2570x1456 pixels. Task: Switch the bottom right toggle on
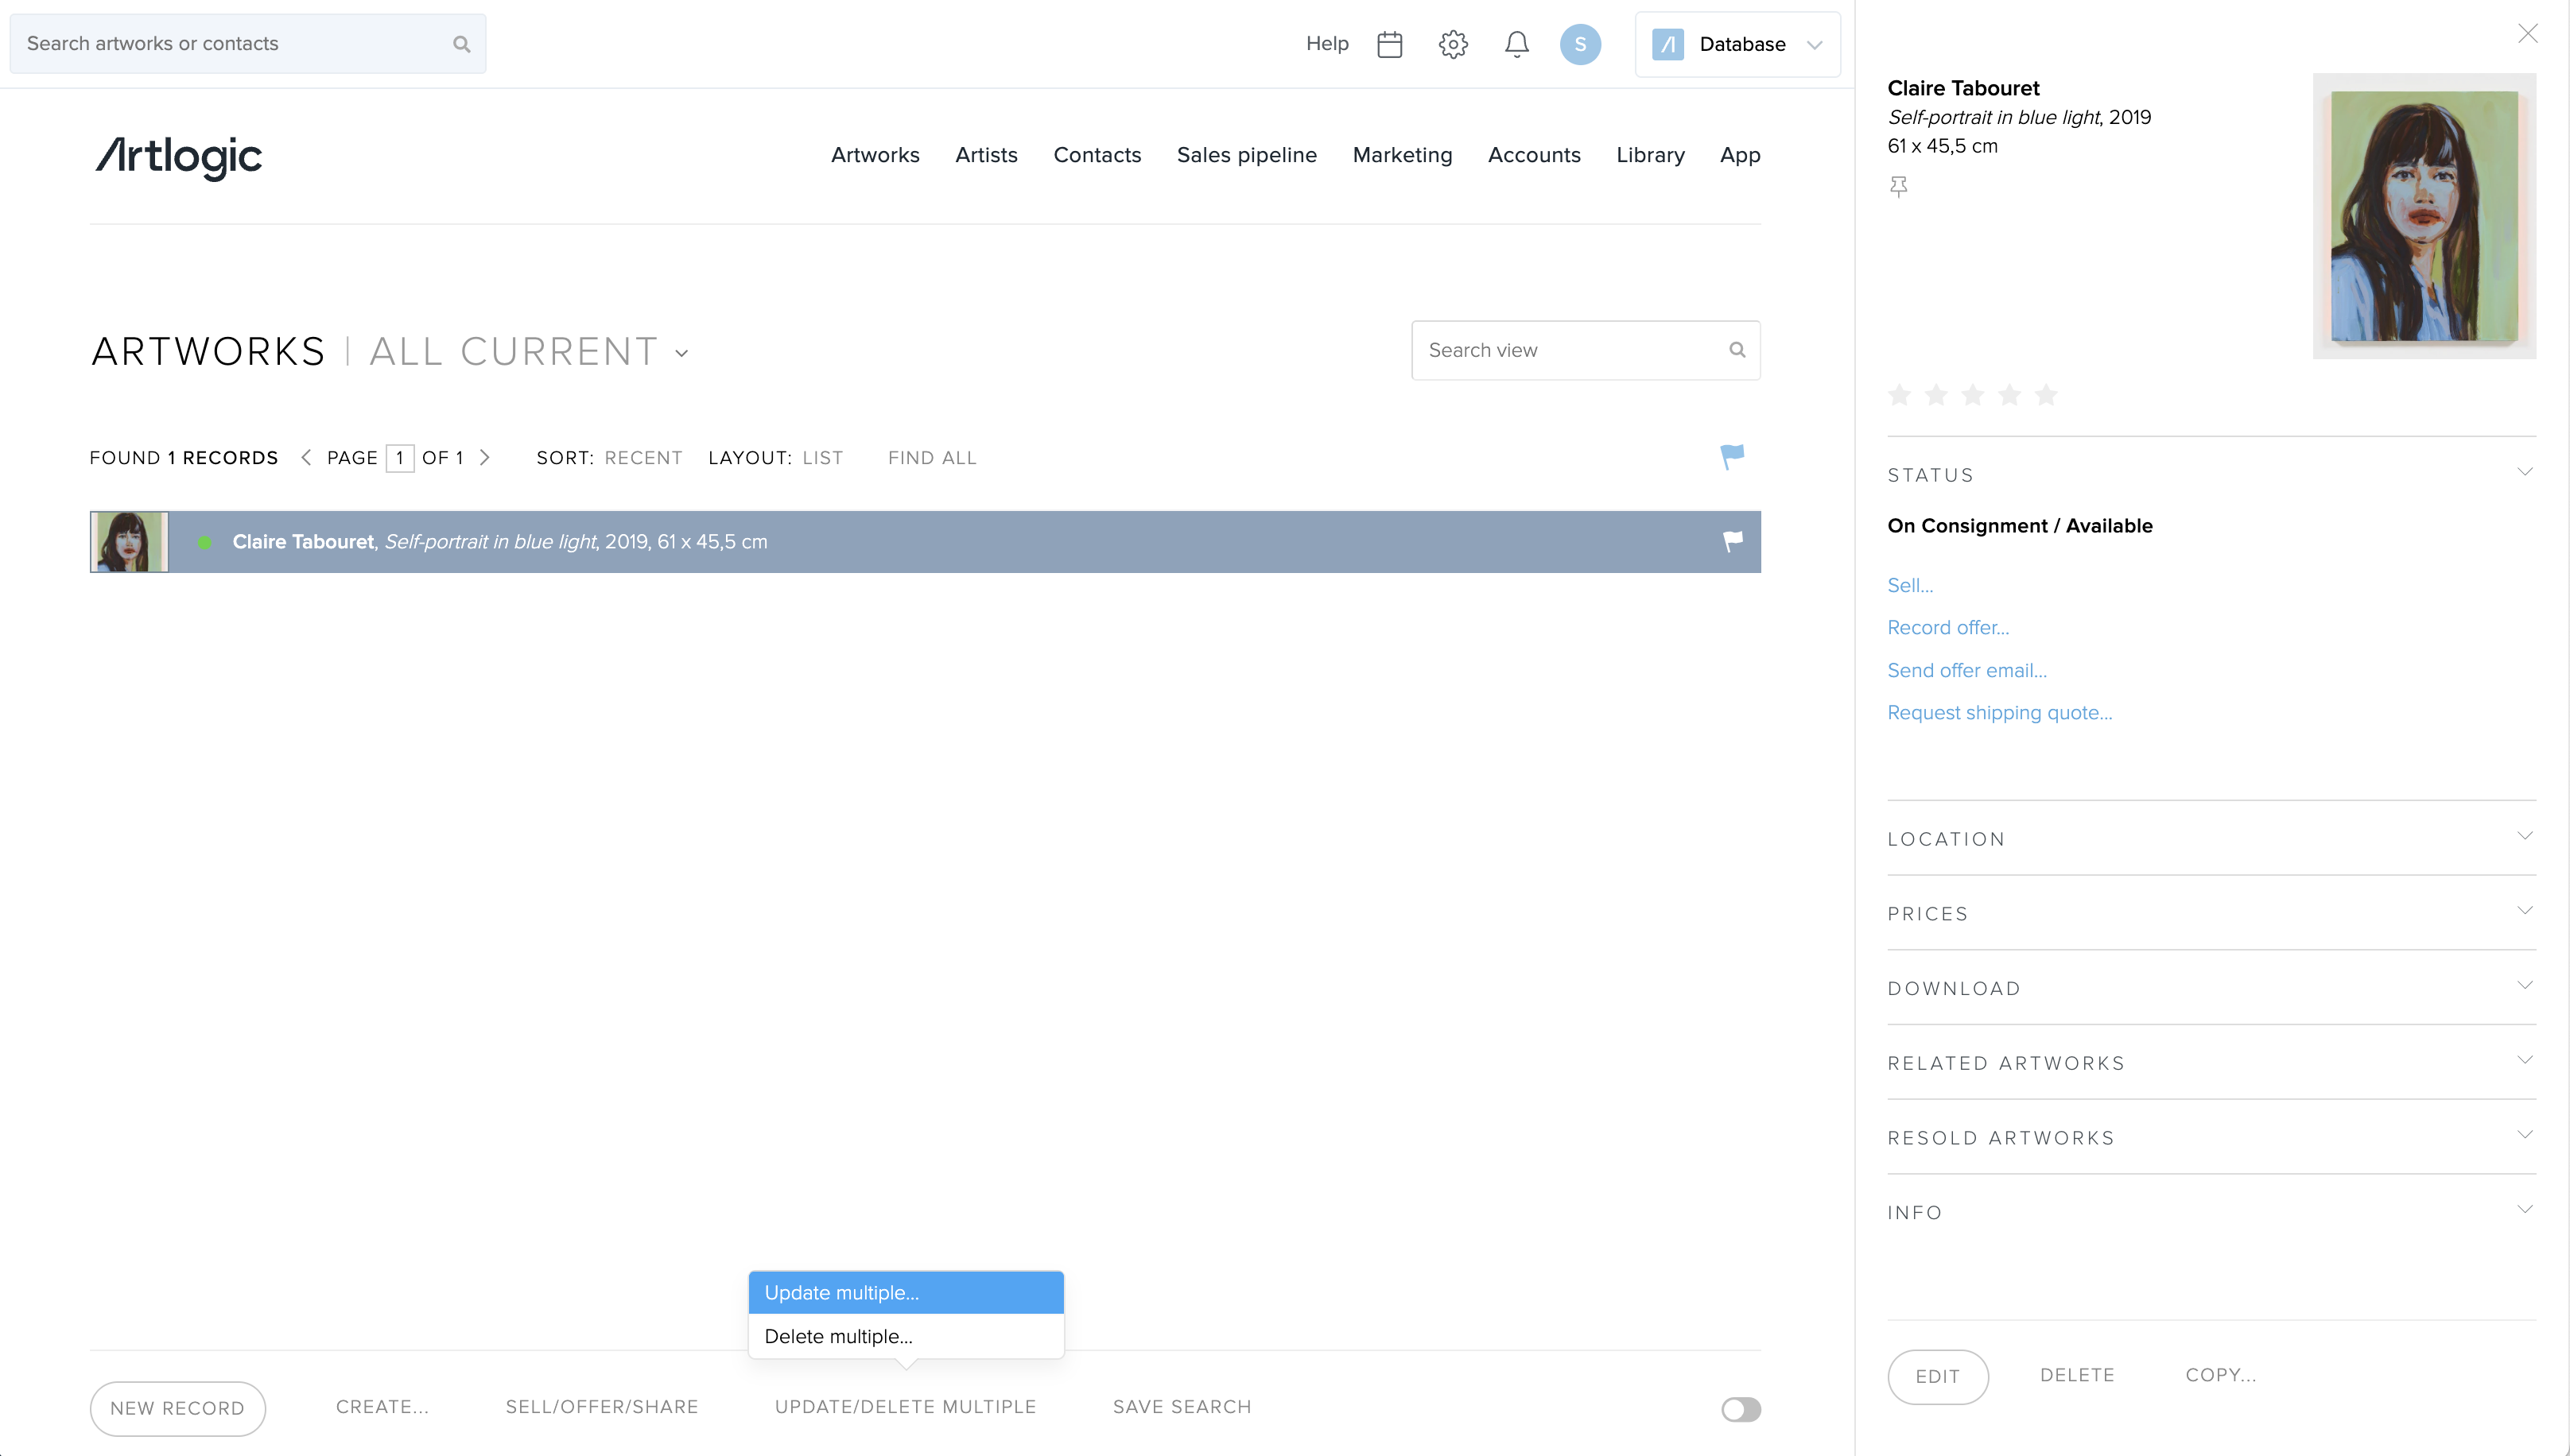click(1741, 1408)
